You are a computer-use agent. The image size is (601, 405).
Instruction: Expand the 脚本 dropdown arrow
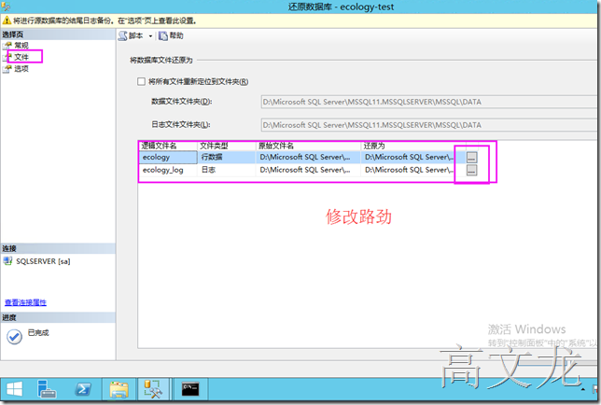[x=150, y=36]
